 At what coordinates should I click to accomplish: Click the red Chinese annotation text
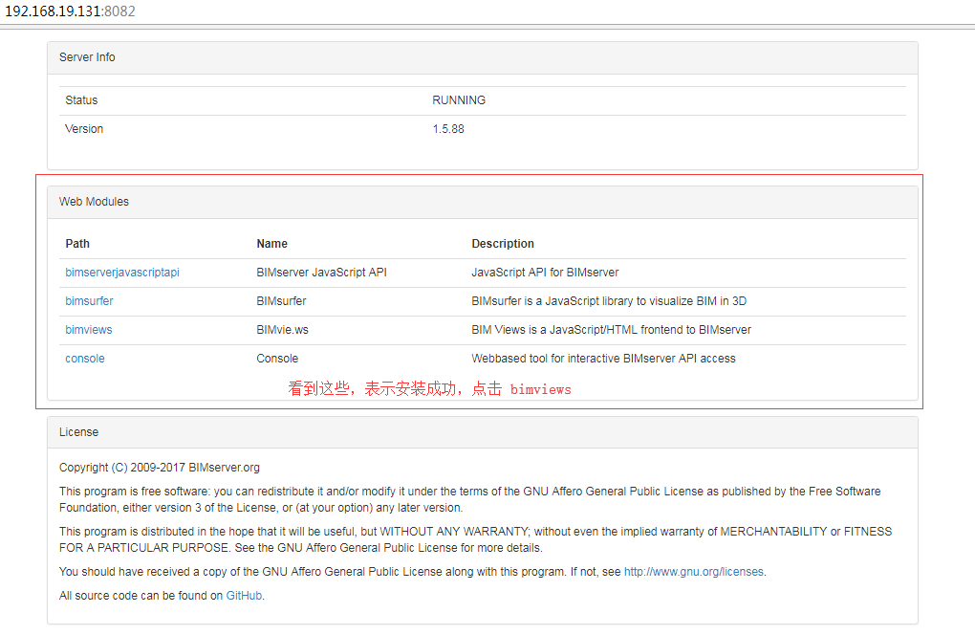click(x=429, y=389)
